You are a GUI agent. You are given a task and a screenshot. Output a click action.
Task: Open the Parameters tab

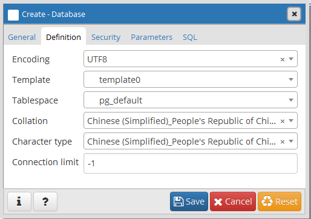[151, 38]
